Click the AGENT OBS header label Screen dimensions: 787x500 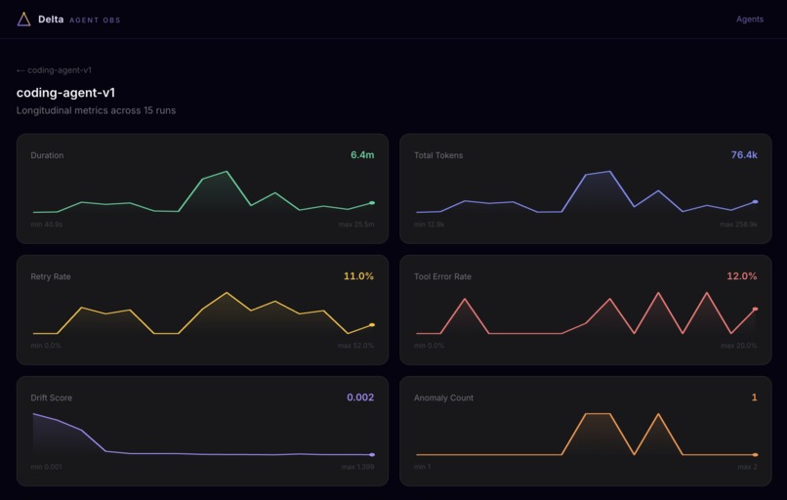[x=95, y=21]
